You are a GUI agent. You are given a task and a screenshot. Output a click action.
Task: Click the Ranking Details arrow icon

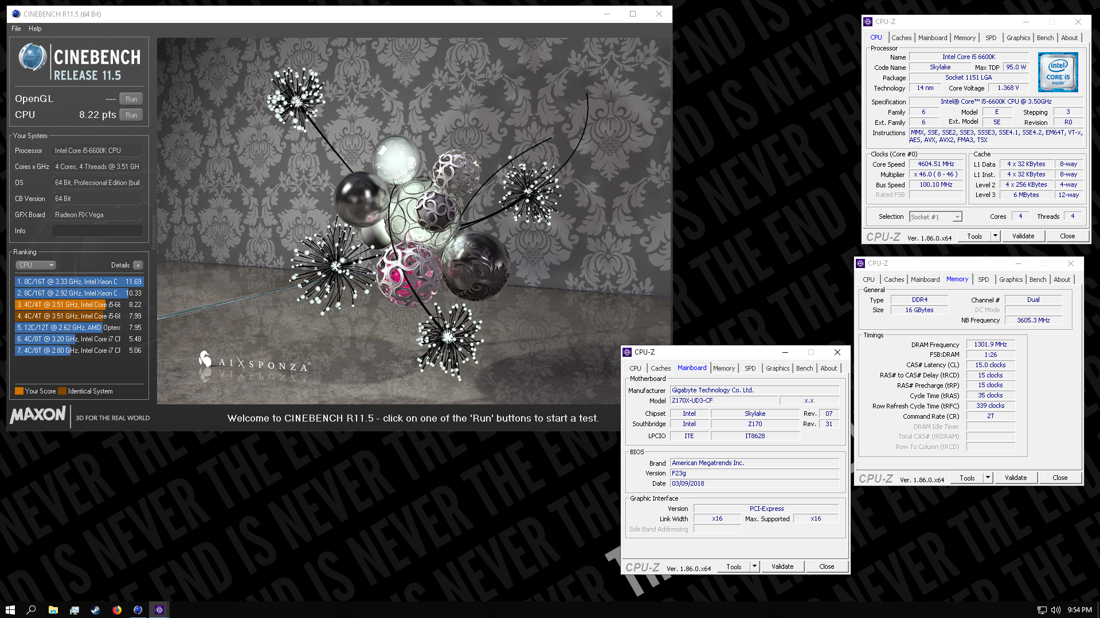138,265
